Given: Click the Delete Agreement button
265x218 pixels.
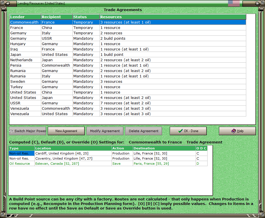Looking at the screenshot, I should 144,131.
